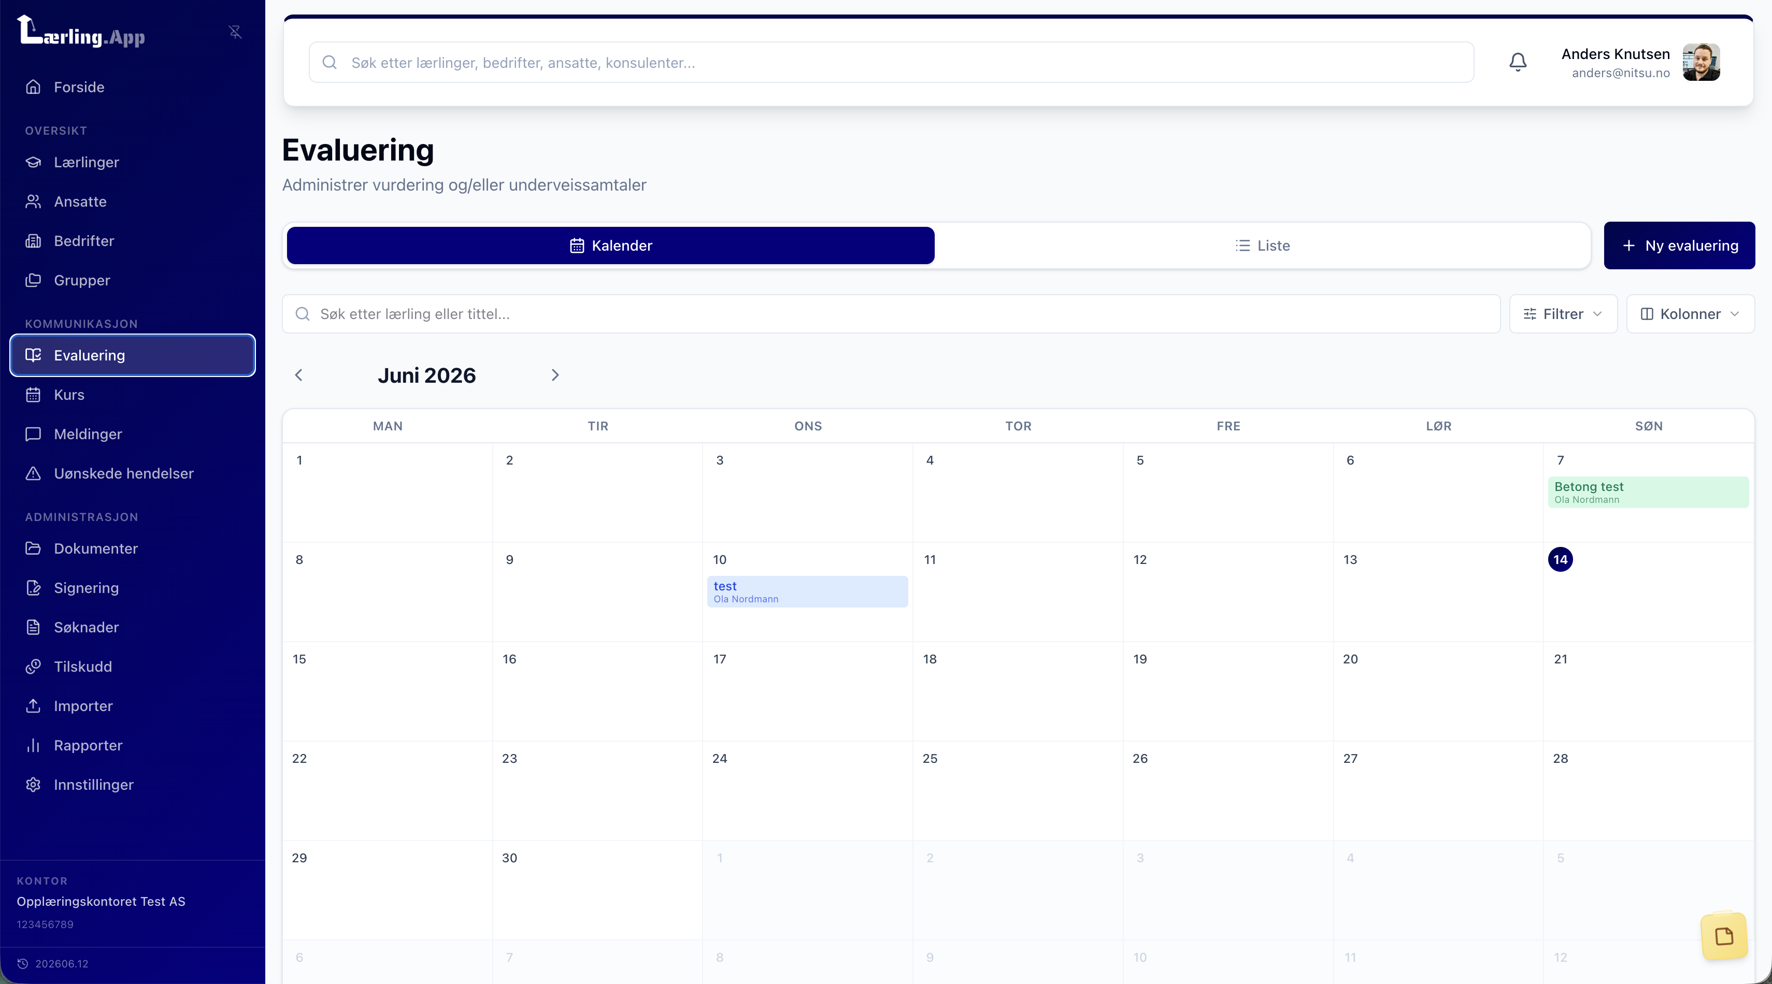
Task: Click Anders Knutsen's profile avatar
Action: [x=1701, y=63]
